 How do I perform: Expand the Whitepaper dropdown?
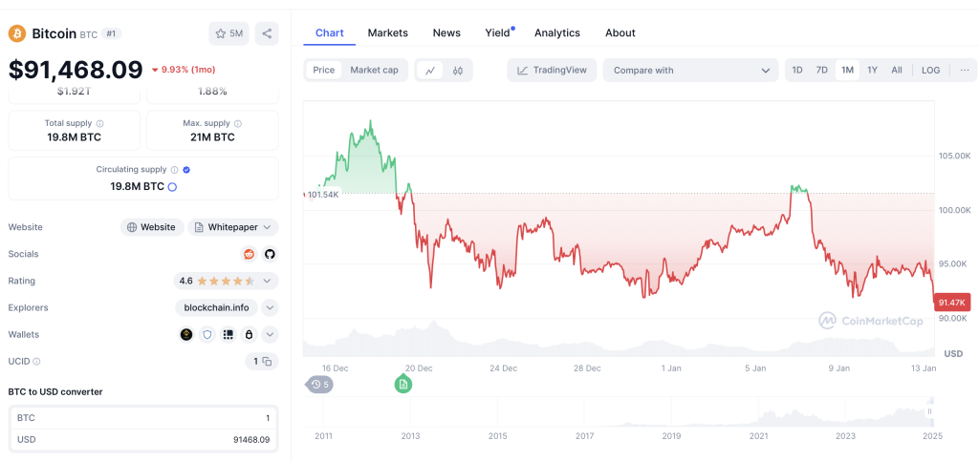[x=233, y=227]
